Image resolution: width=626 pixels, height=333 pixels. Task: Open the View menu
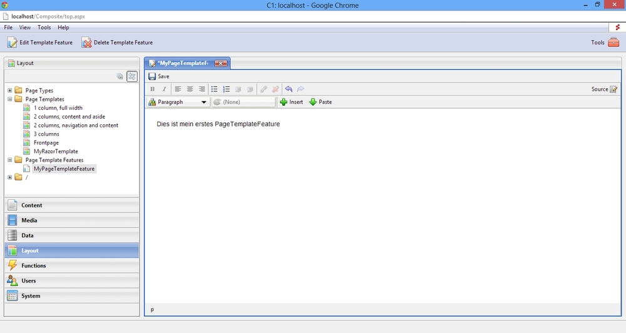[25, 27]
